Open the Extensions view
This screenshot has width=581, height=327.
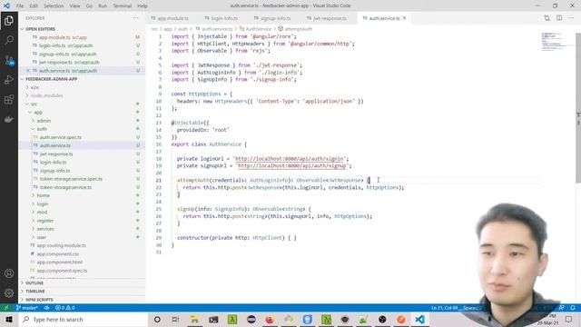(9, 99)
